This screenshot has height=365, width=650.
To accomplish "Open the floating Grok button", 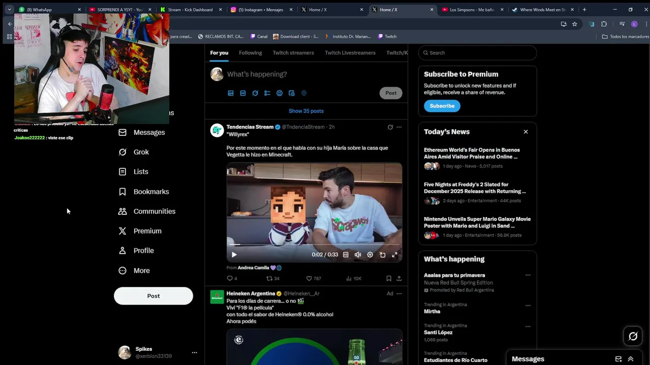I will (x=633, y=336).
